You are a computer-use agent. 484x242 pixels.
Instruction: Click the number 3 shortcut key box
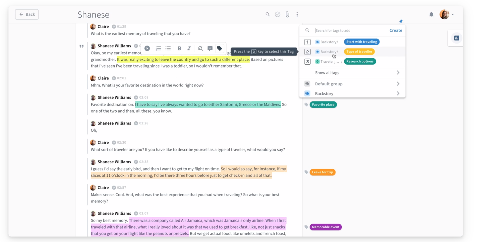point(307,62)
